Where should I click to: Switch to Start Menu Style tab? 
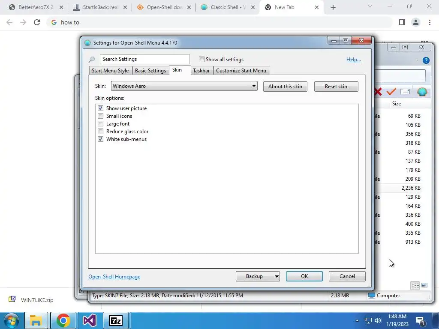click(110, 71)
